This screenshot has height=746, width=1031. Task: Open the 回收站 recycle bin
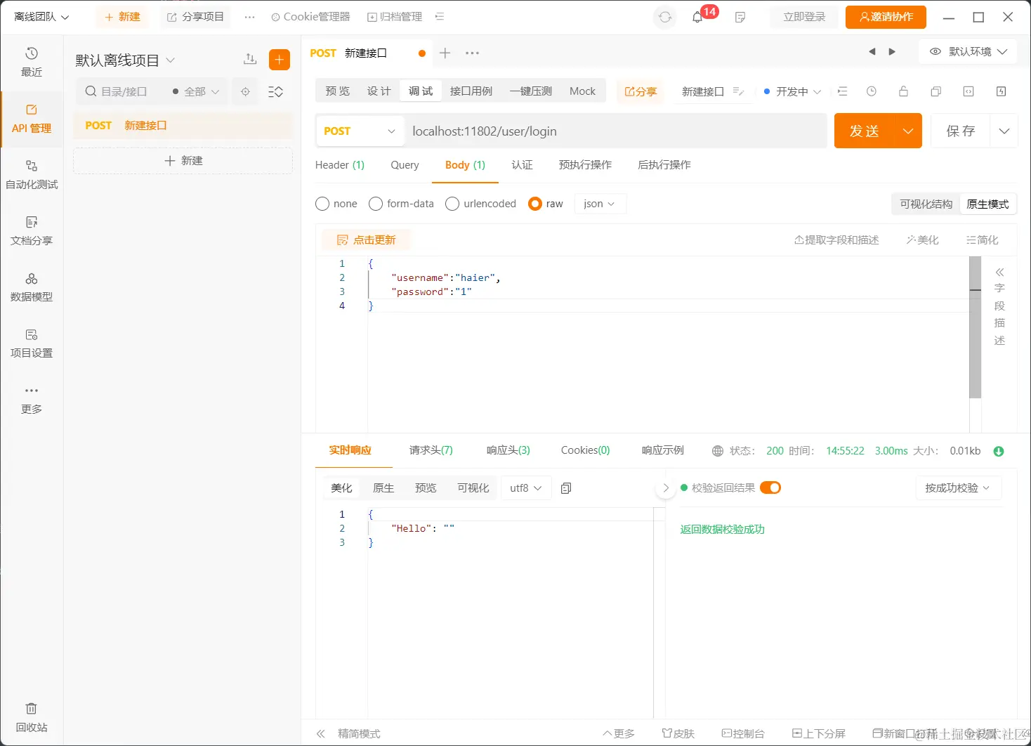click(32, 717)
